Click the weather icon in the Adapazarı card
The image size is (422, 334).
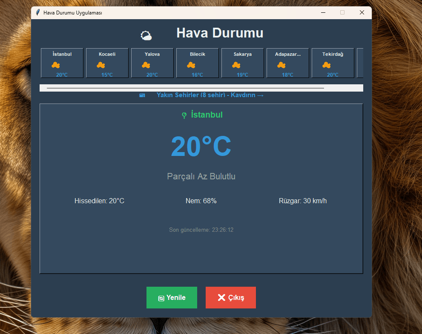click(x=281, y=65)
